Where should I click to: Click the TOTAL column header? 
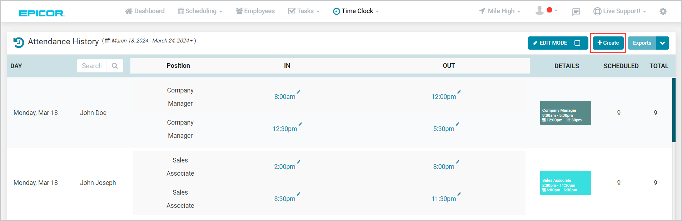click(x=659, y=66)
